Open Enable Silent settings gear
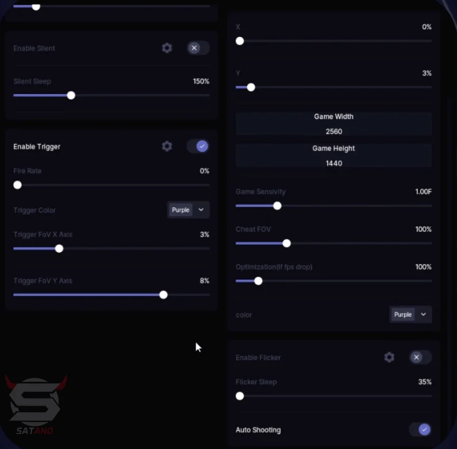Screen dimensions: 457x449 pos(167,48)
